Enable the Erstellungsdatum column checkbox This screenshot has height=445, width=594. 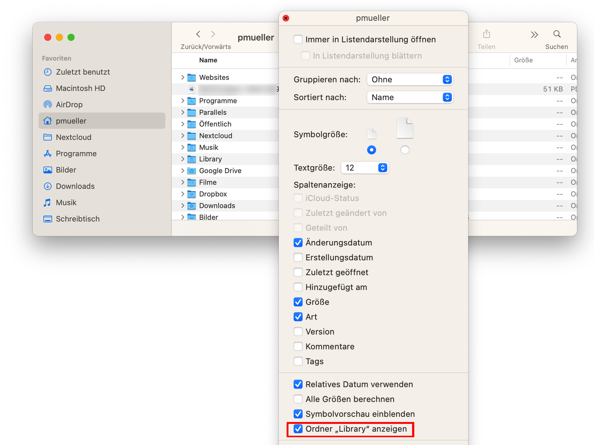298,257
